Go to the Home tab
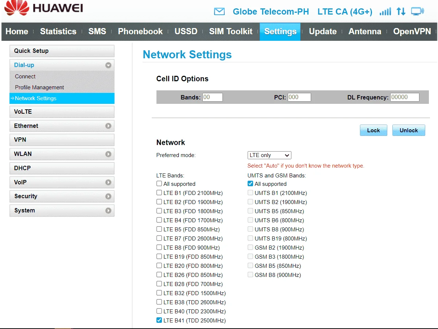The height and width of the screenshot is (329, 438). pos(17,32)
